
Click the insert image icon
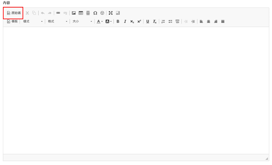point(74,13)
